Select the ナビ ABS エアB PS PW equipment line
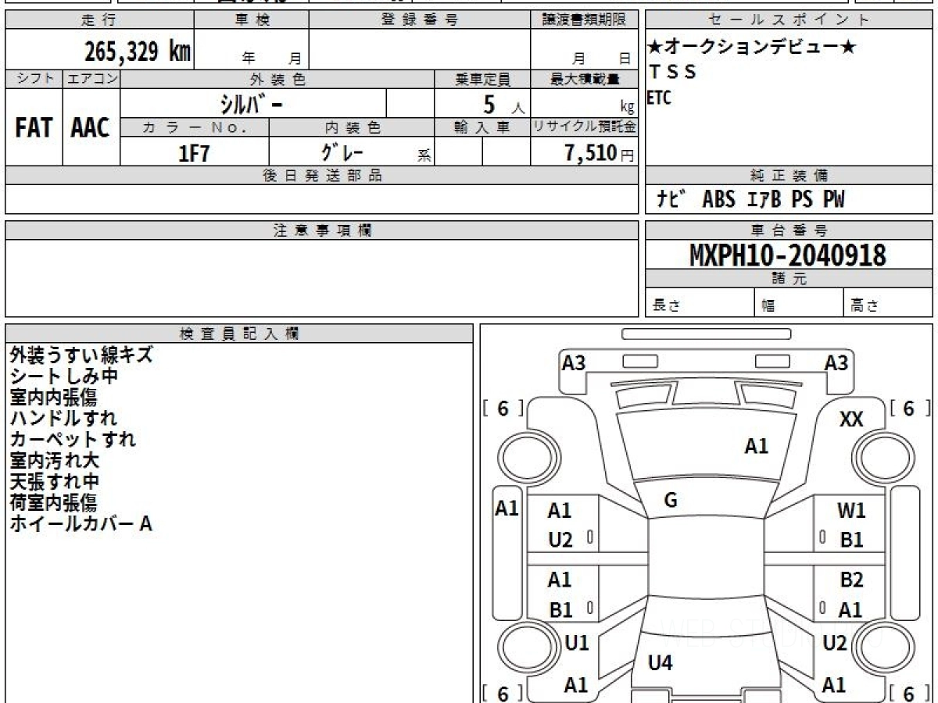 (x=750, y=200)
